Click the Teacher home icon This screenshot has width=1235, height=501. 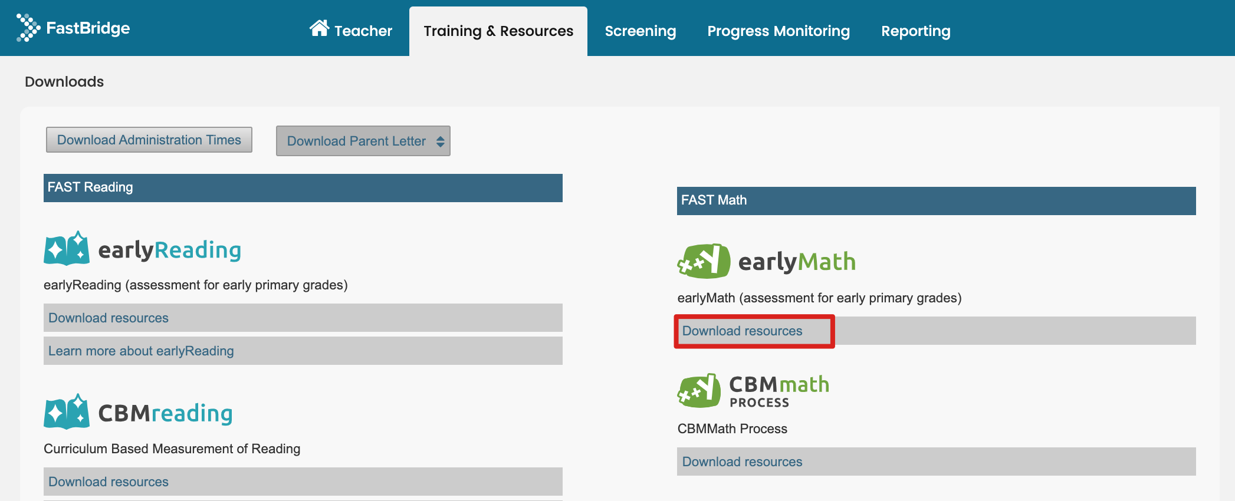pos(319,28)
